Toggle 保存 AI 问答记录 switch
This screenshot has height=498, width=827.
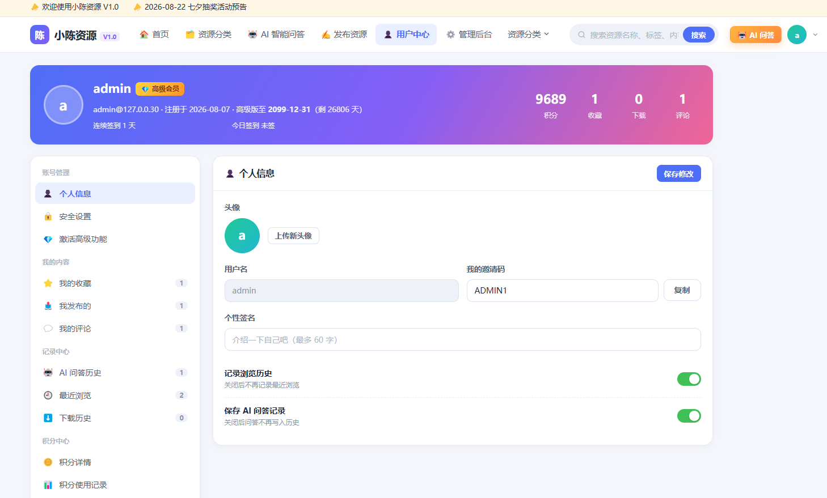click(x=689, y=416)
